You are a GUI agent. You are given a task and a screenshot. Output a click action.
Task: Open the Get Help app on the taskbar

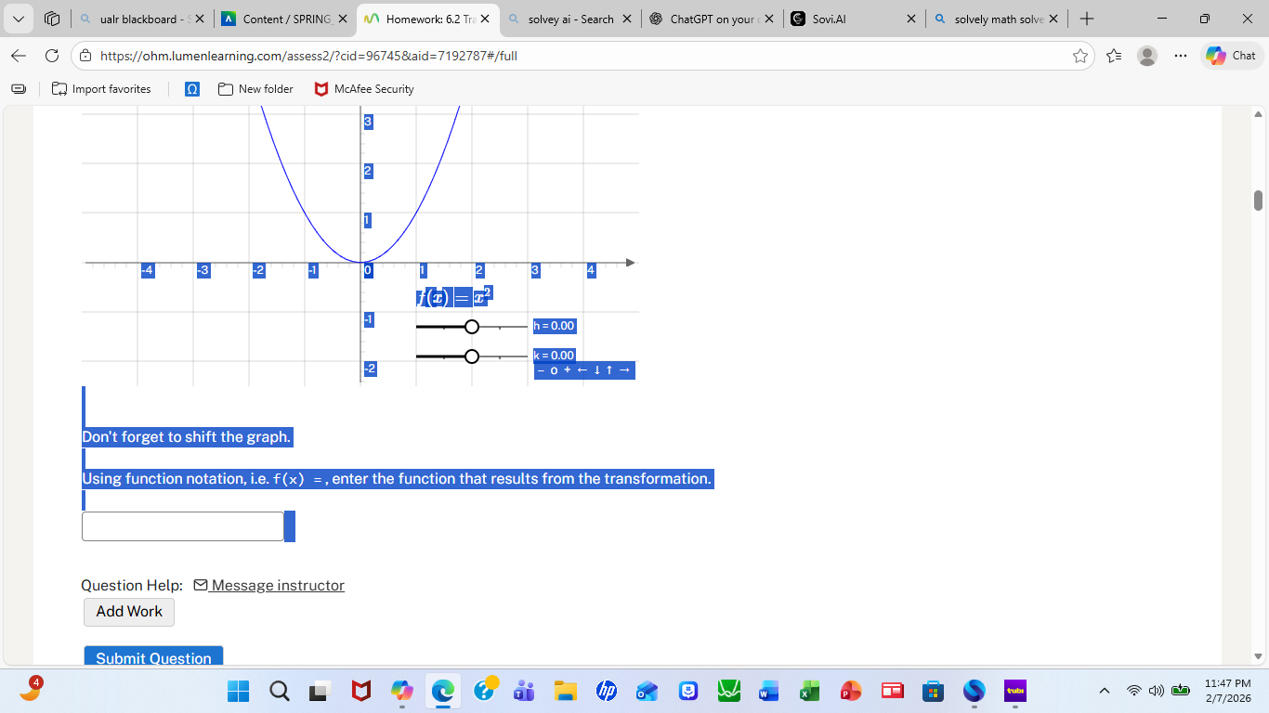click(x=484, y=691)
